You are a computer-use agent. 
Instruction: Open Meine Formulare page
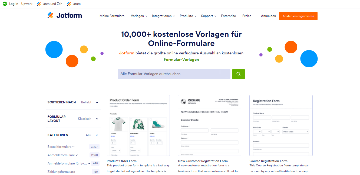click(x=112, y=16)
